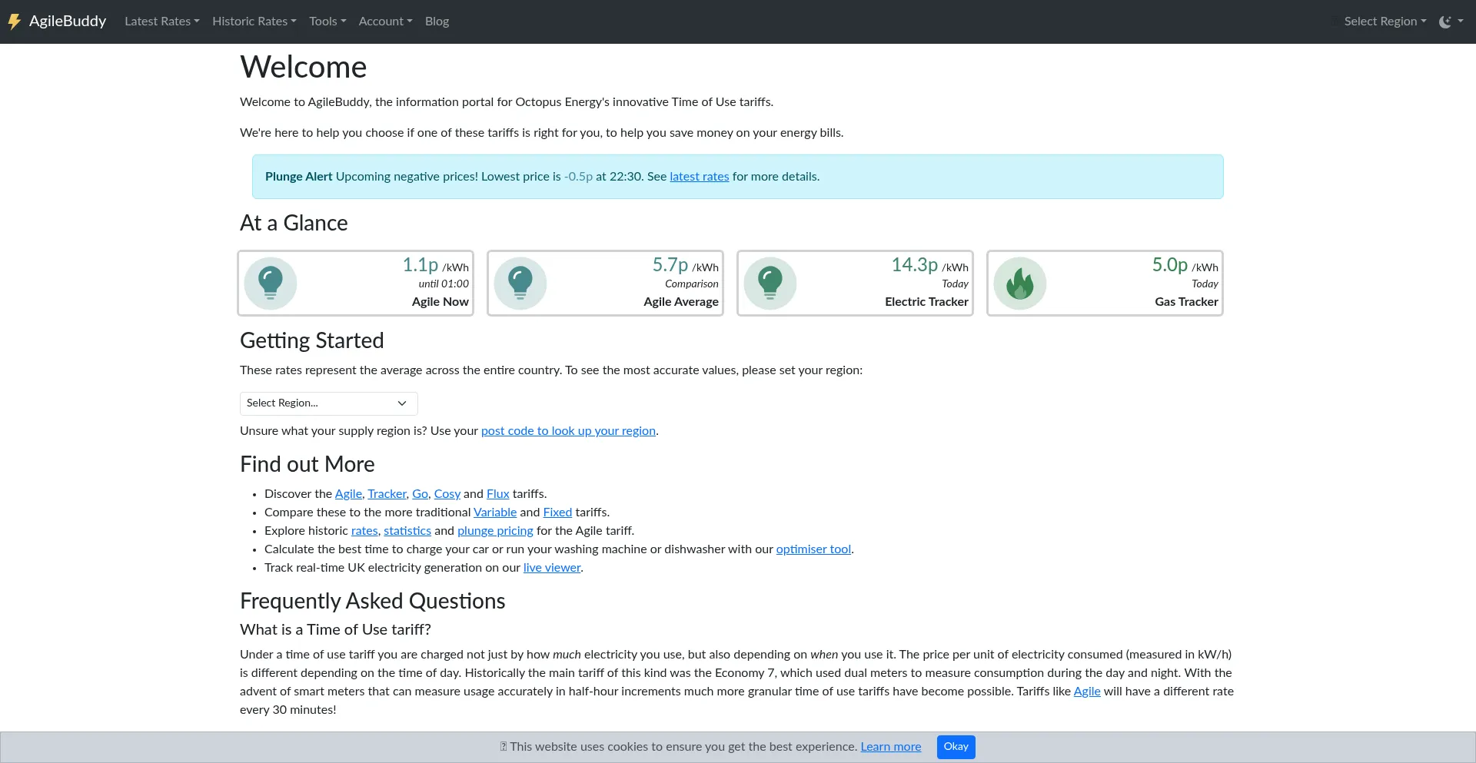Screen dimensions: 1476x763
Task: Click the -0.5p lowest price text
Action: pyautogui.click(x=578, y=177)
